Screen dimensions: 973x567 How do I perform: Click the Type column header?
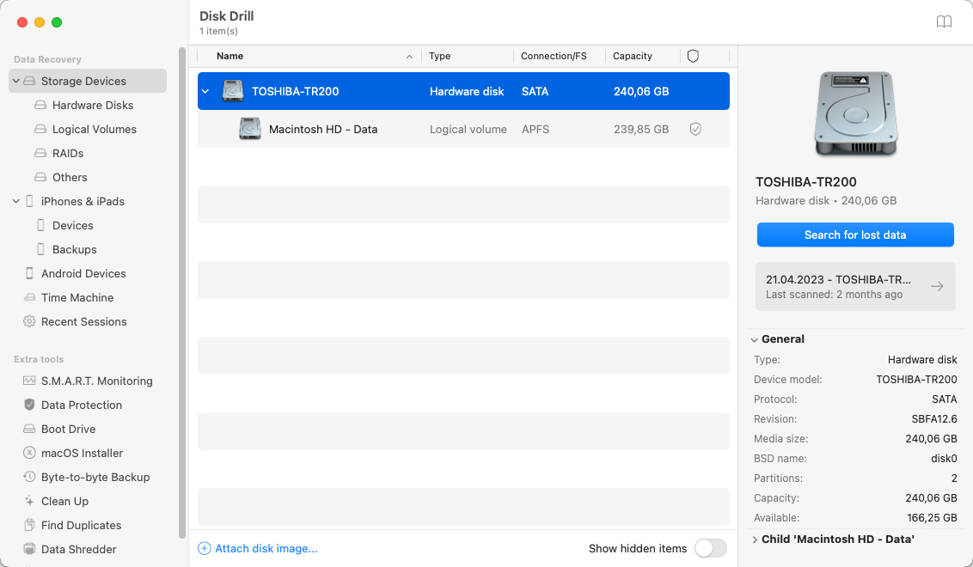tap(439, 56)
